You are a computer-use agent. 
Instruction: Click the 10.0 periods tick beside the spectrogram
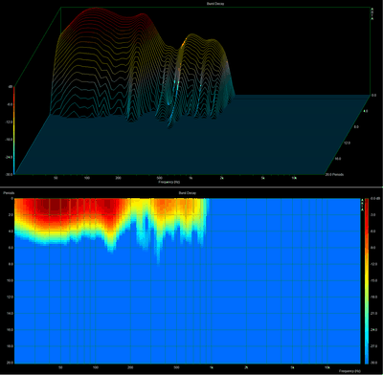click(9, 280)
